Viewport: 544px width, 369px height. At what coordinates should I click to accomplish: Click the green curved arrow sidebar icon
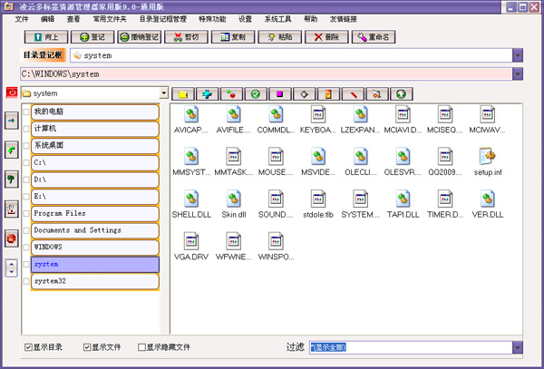12,151
